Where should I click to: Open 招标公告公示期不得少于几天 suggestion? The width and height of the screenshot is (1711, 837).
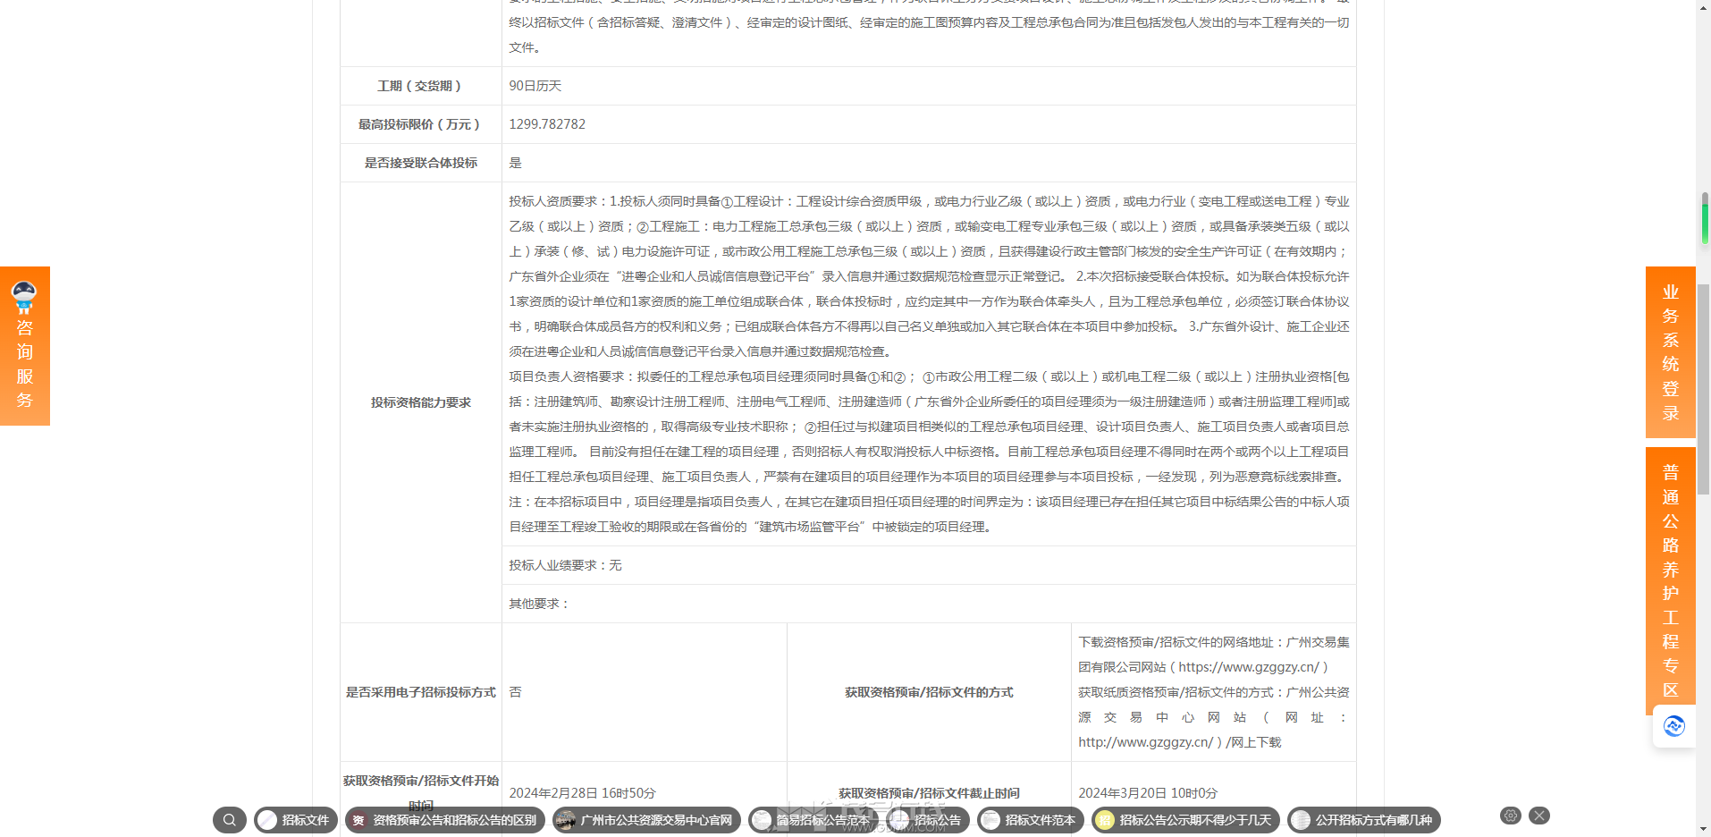pos(1185,820)
